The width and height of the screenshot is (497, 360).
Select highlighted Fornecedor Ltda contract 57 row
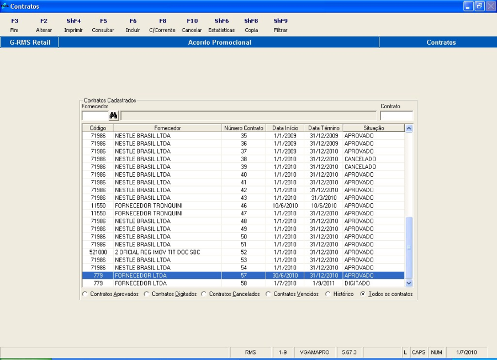(243, 276)
